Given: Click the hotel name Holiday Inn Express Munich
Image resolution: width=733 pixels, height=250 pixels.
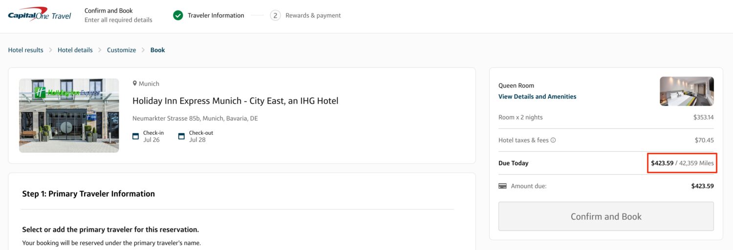Looking at the screenshot, I should [x=236, y=101].
